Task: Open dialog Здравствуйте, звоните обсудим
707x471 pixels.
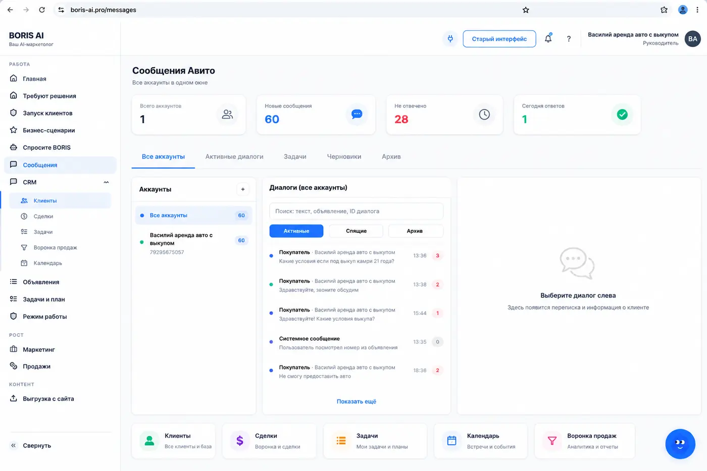Action: coord(356,285)
